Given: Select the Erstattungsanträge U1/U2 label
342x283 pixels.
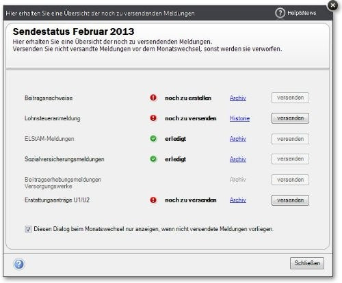Looking at the screenshot, I should pyautogui.click(x=57, y=200).
